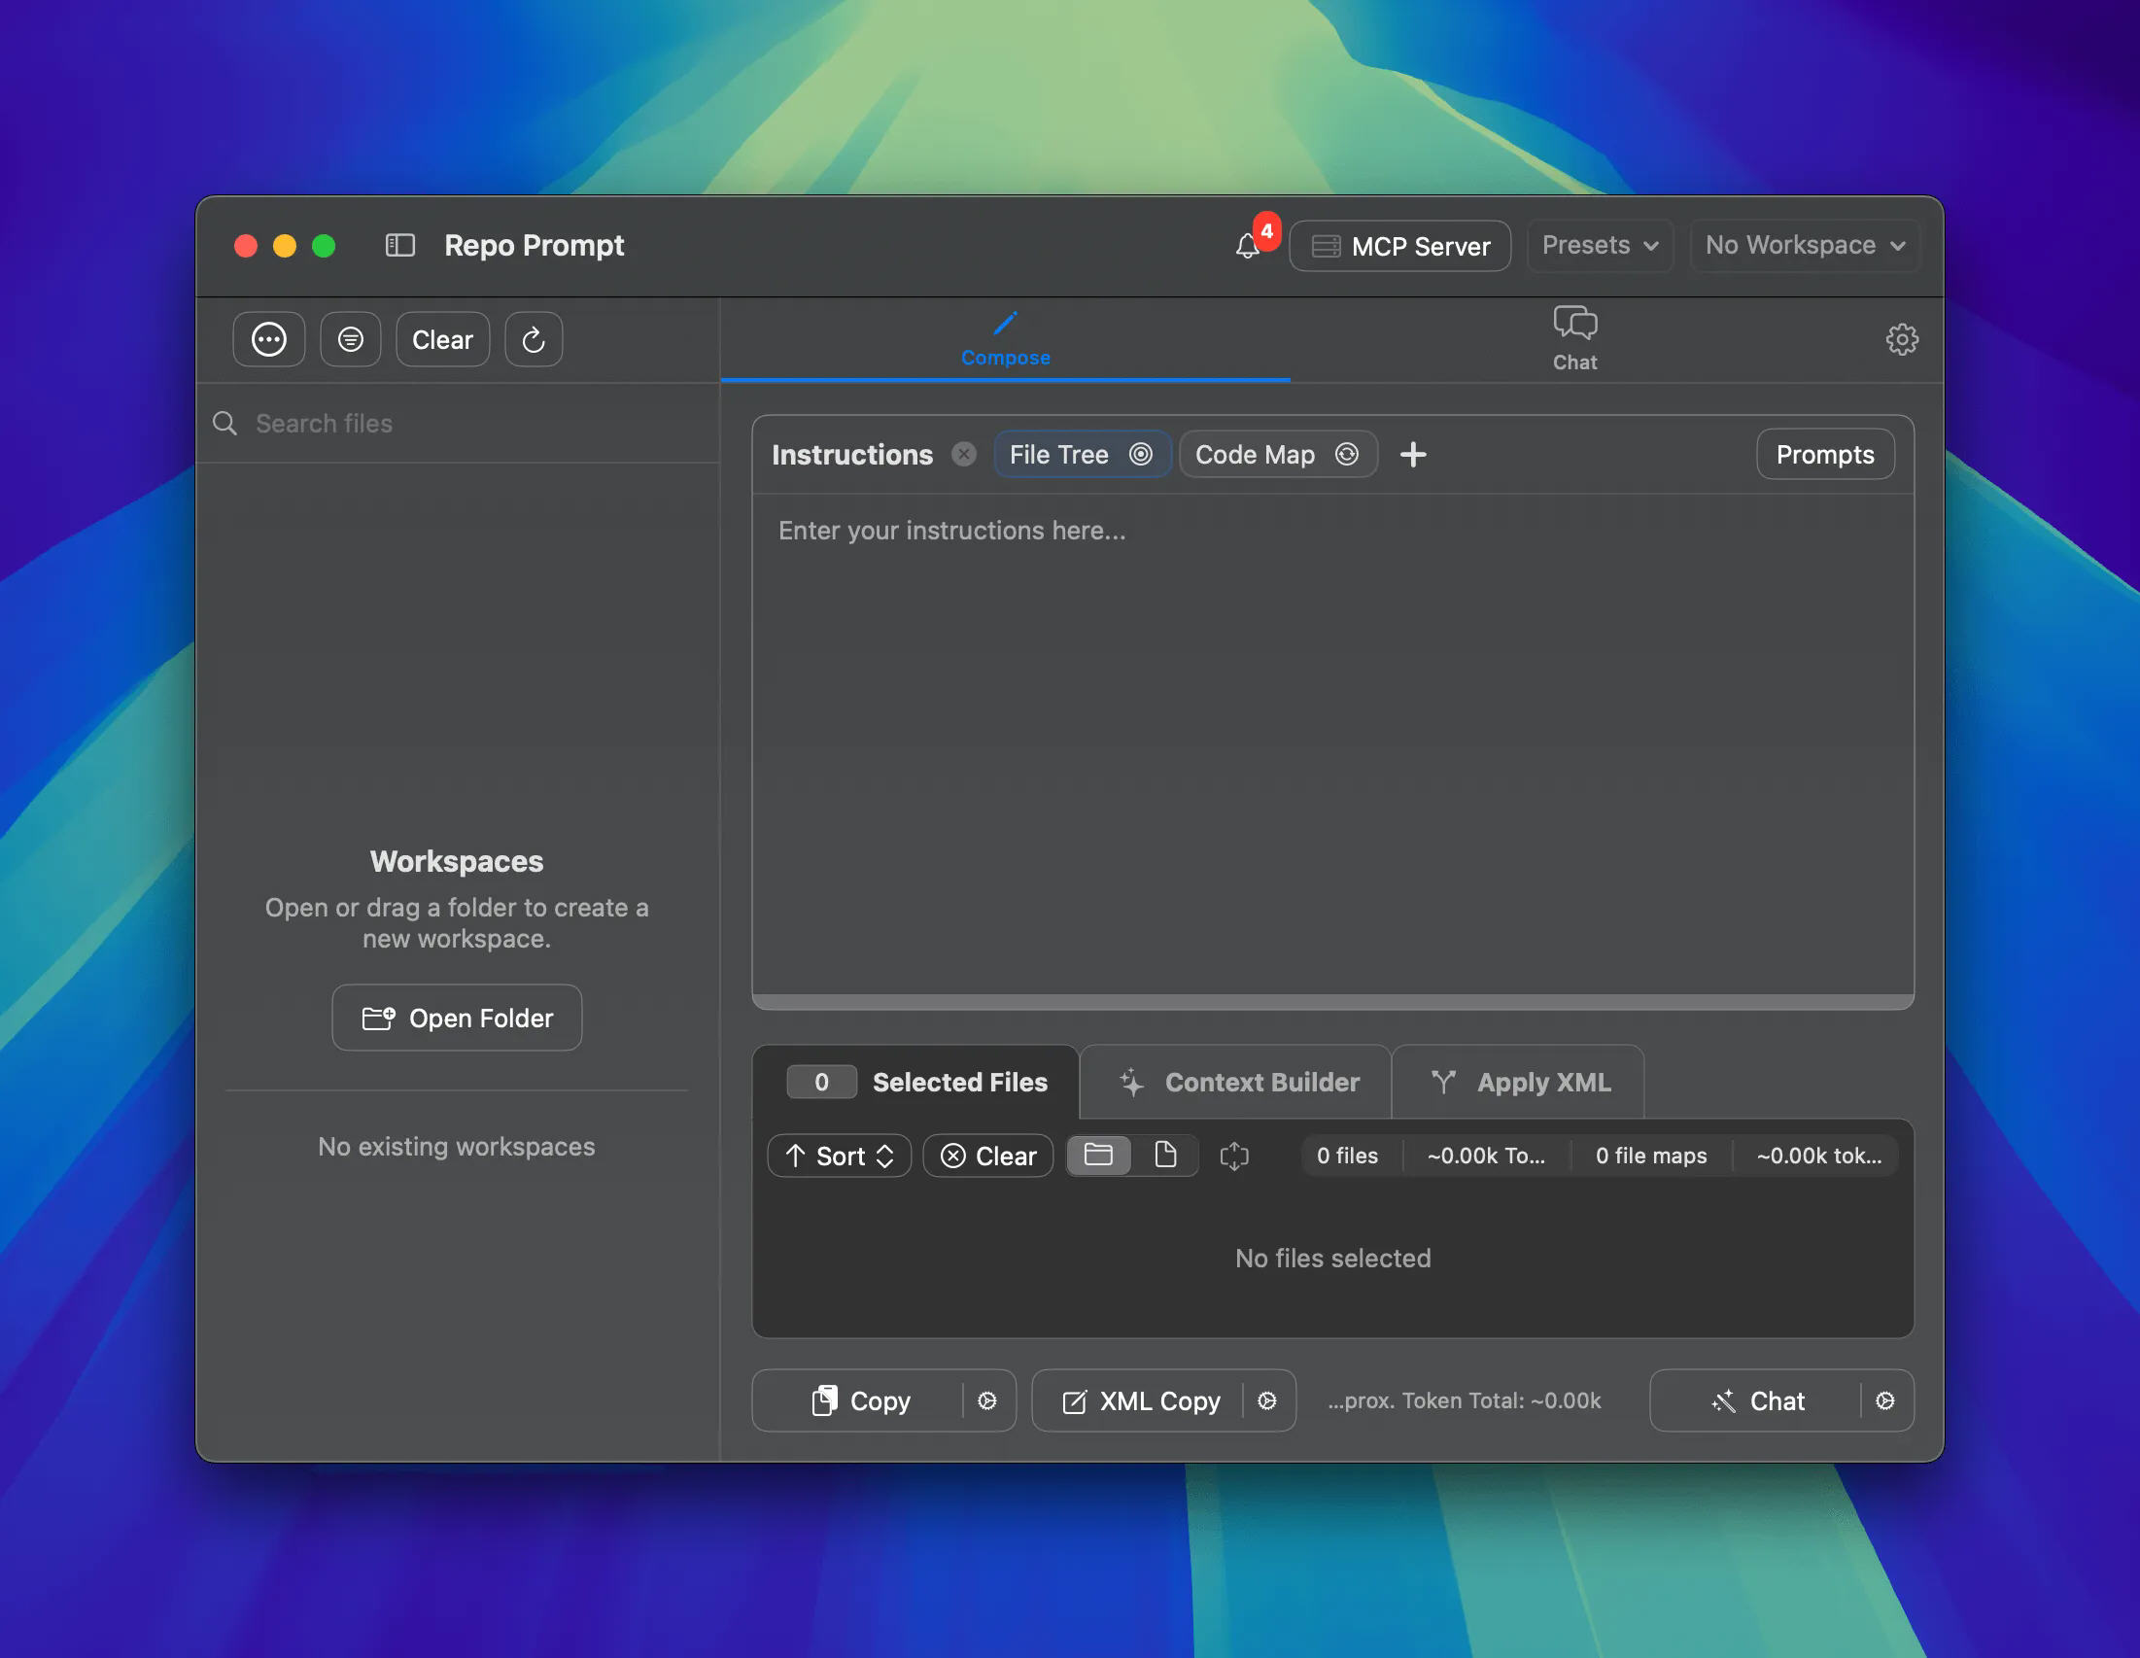Toggle the Code Map option

tap(1277, 455)
